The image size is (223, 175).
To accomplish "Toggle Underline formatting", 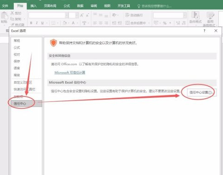I will tap(42, 23).
